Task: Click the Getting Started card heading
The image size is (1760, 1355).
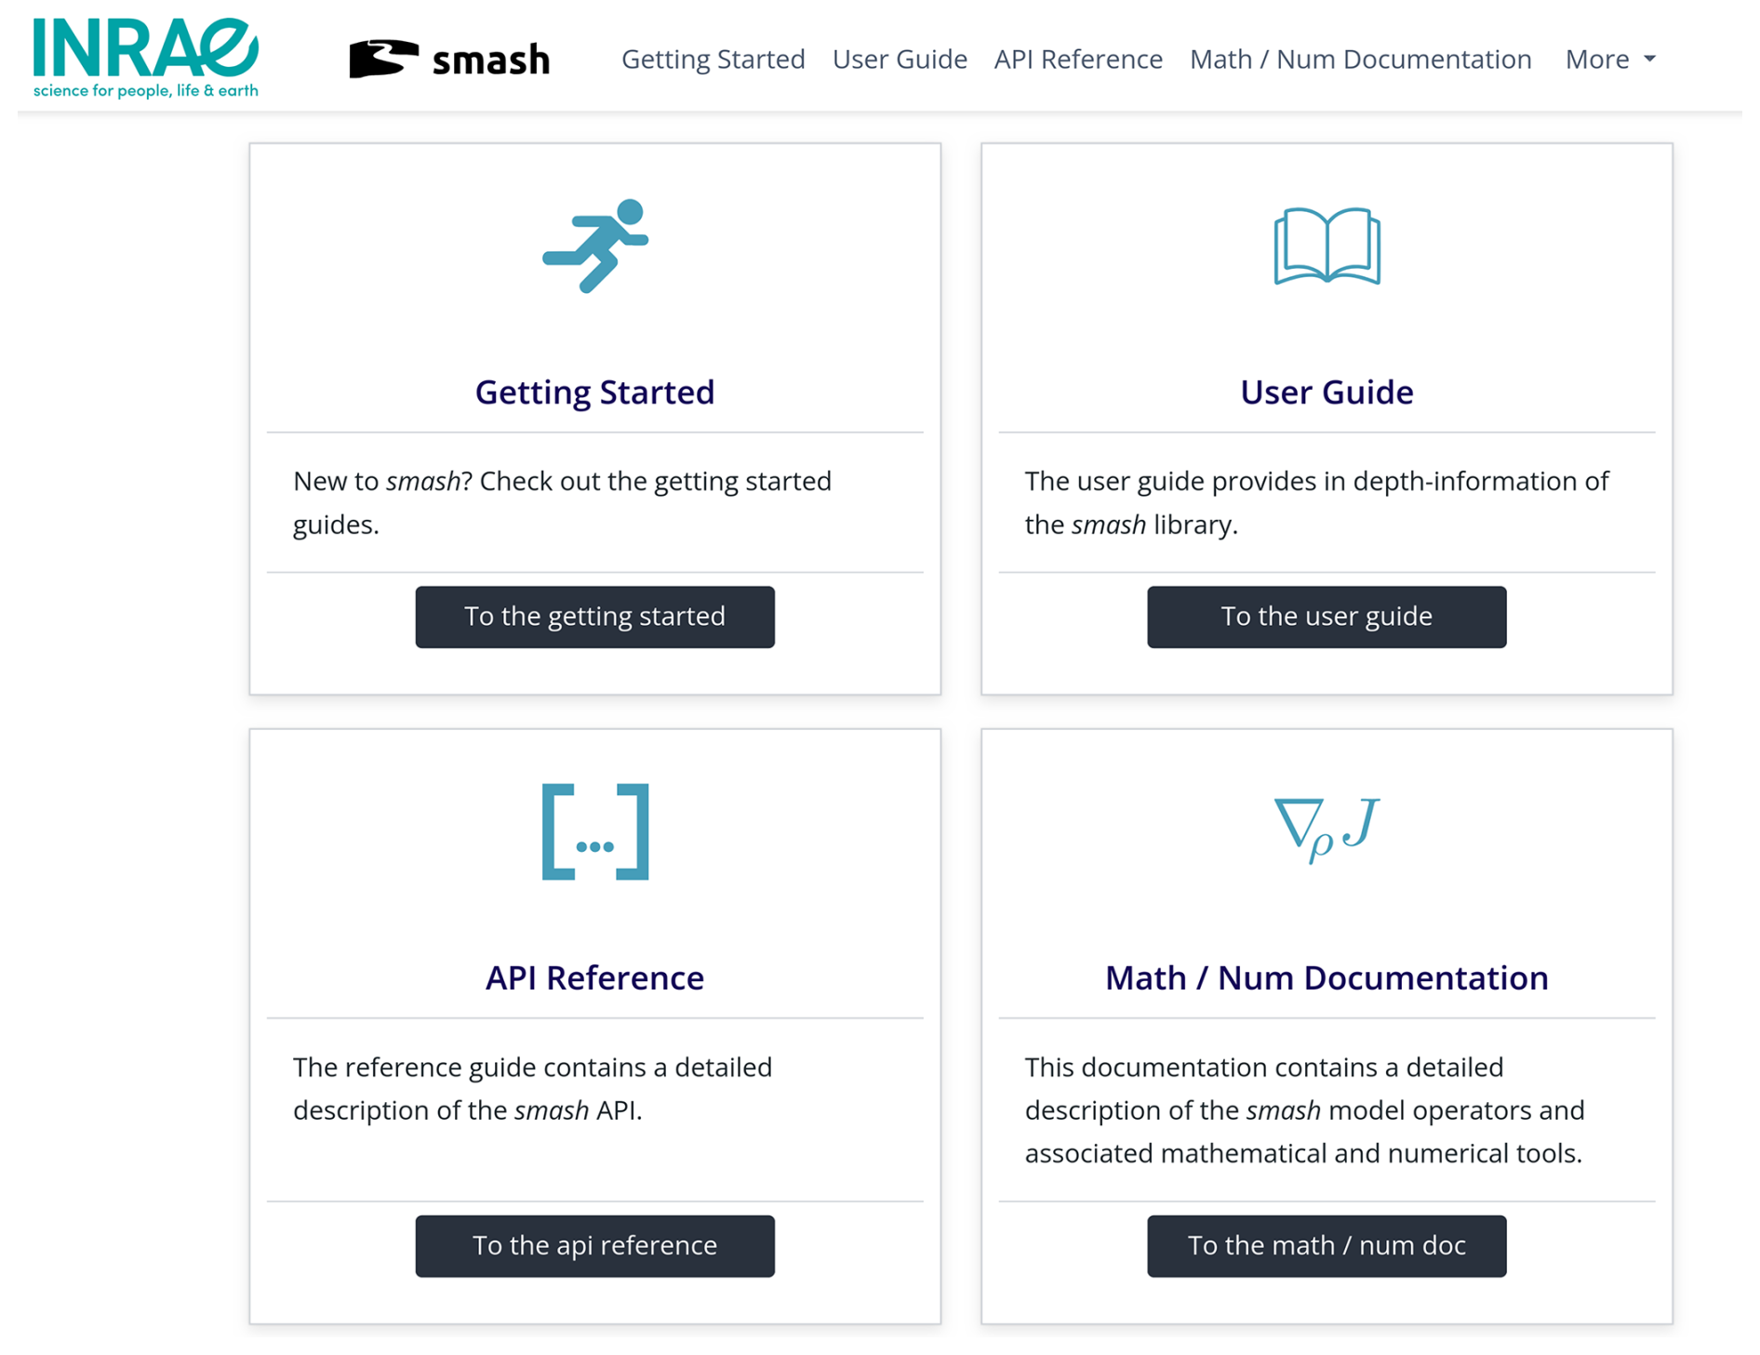Action: [x=595, y=392]
